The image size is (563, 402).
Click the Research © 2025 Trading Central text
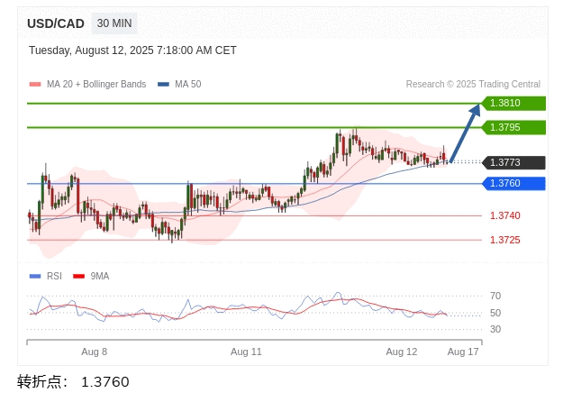[x=473, y=84]
